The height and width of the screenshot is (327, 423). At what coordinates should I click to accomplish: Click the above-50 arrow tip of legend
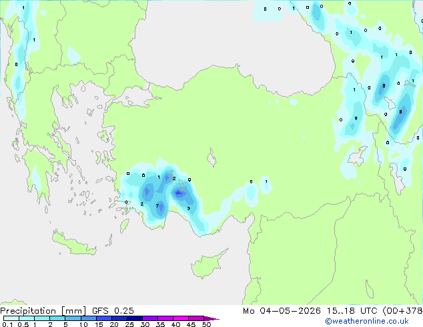click(x=211, y=318)
